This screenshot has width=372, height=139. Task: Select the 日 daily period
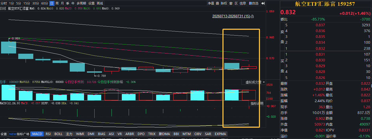coord(52,3)
